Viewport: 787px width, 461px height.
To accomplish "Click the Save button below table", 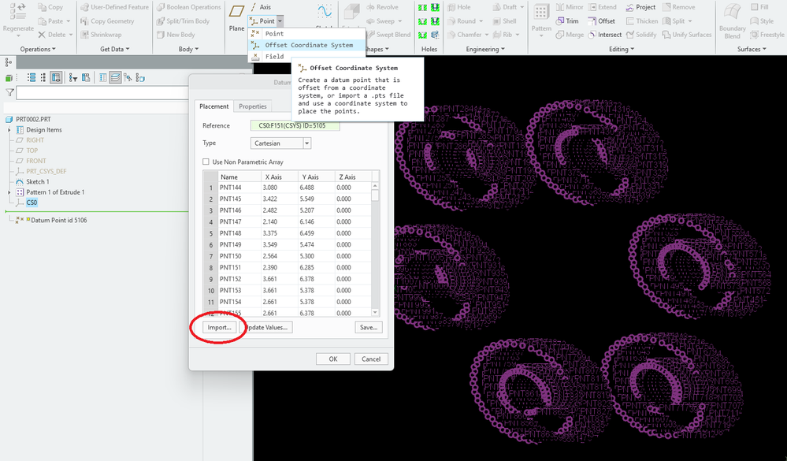I will tap(368, 327).
